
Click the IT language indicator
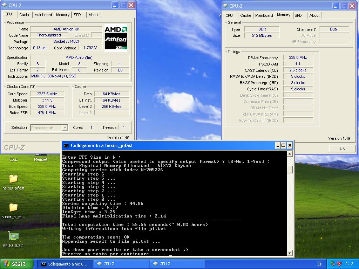[x=320, y=264]
